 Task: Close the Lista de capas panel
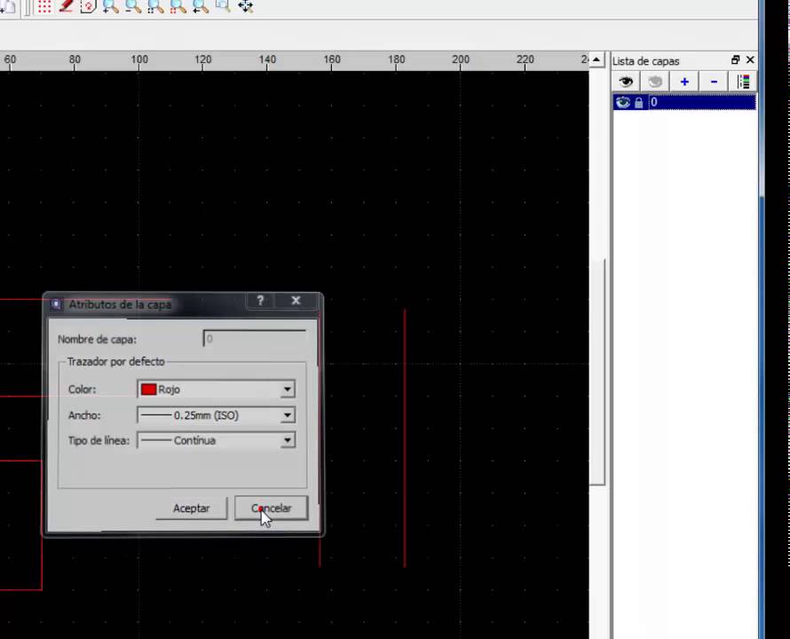[750, 60]
